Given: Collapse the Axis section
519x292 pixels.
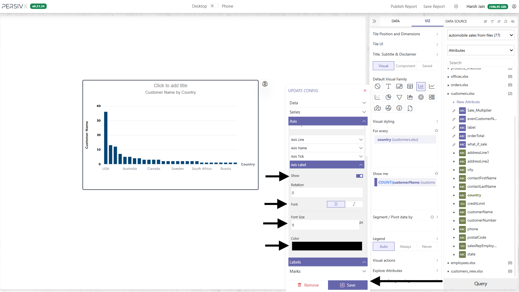Looking at the screenshot, I should (x=328, y=121).
